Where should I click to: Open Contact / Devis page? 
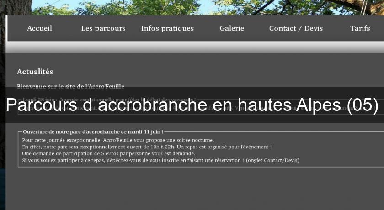click(x=296, y=28)
